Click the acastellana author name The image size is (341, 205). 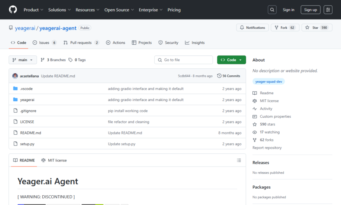[x=29, y=76]
